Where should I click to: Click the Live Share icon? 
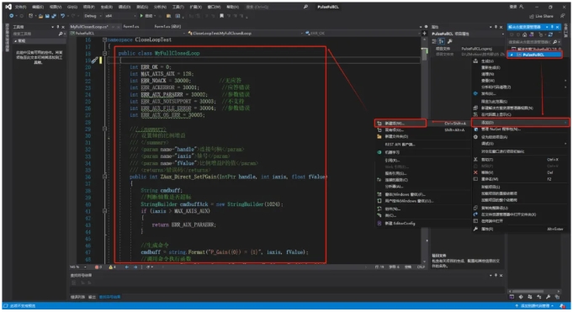(x=532, y=16)
